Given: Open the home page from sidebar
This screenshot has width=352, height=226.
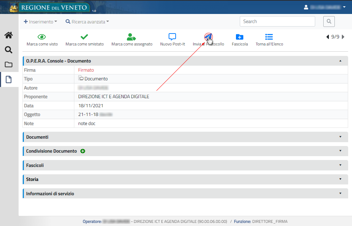Looking at the screenshot, I should tap(8, 35).
